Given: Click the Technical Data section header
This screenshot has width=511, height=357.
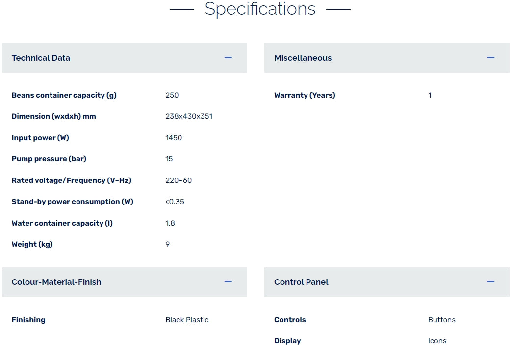Looking at the screenshot, I should (x=41, y=58).
